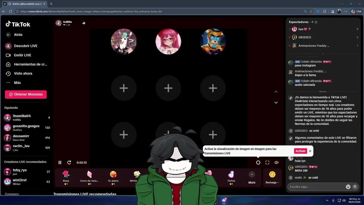Open toby_ryu recommended creator
This screenshot has height=205, width=364.
[27, 172]
